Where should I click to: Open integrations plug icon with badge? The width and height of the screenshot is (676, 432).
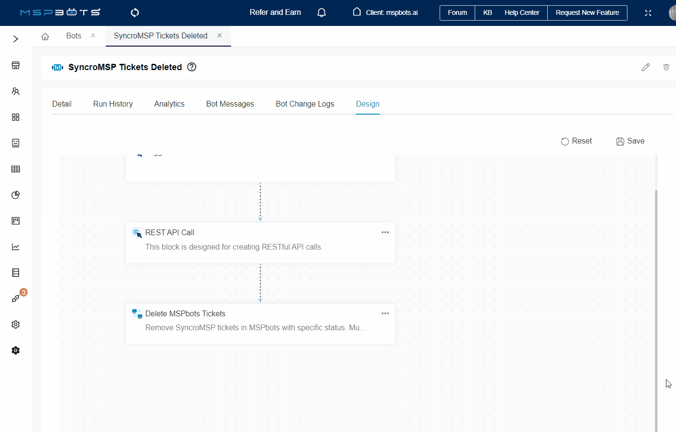pos(16,299)
